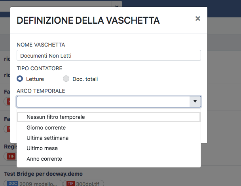
Task: Select Ultimo mese option
Action: [x=42, y=148]
